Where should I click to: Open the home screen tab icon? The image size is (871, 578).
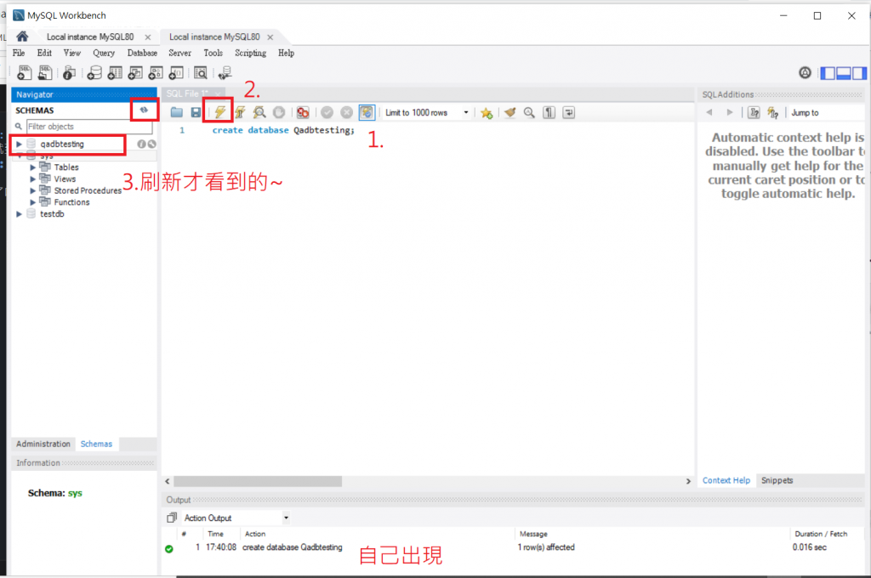pyautogui.click(x=22, y=37)
